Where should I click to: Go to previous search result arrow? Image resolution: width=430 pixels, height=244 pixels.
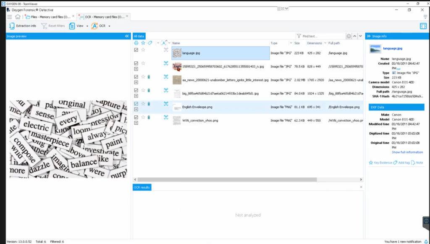click(354, 36)
